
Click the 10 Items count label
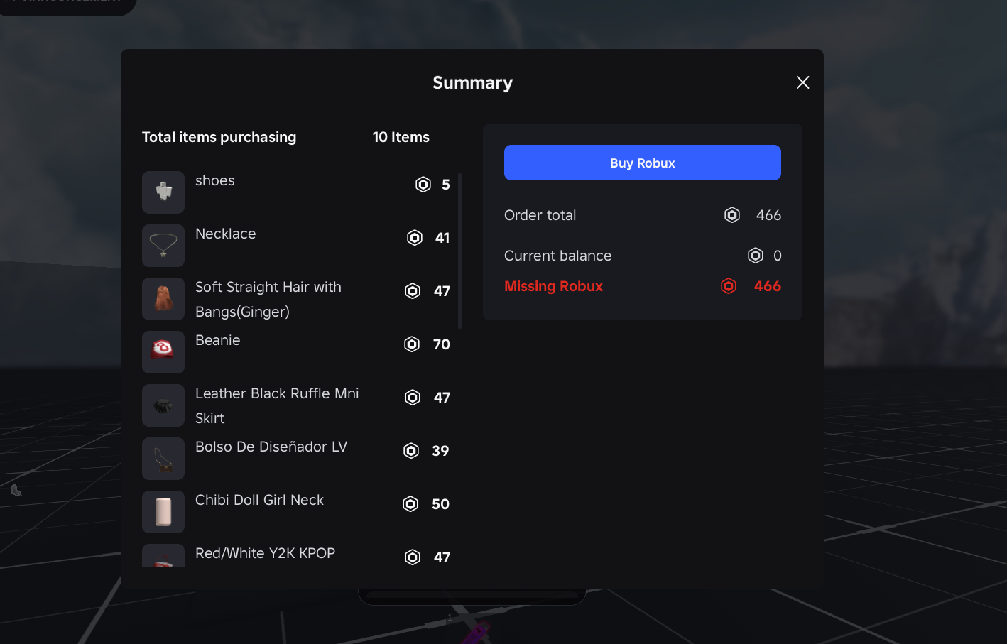(401, 137)
